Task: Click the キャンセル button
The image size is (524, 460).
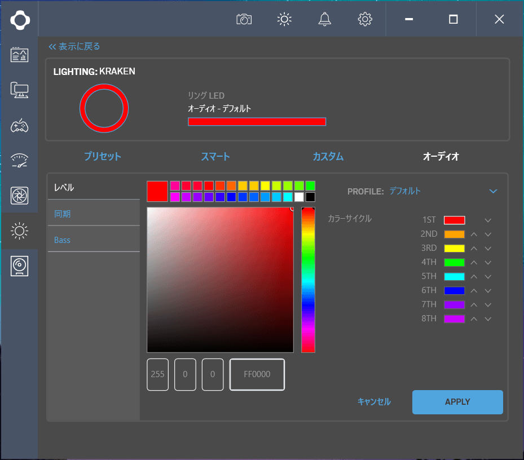Action: pyautogui.click(x=374, y=402)
